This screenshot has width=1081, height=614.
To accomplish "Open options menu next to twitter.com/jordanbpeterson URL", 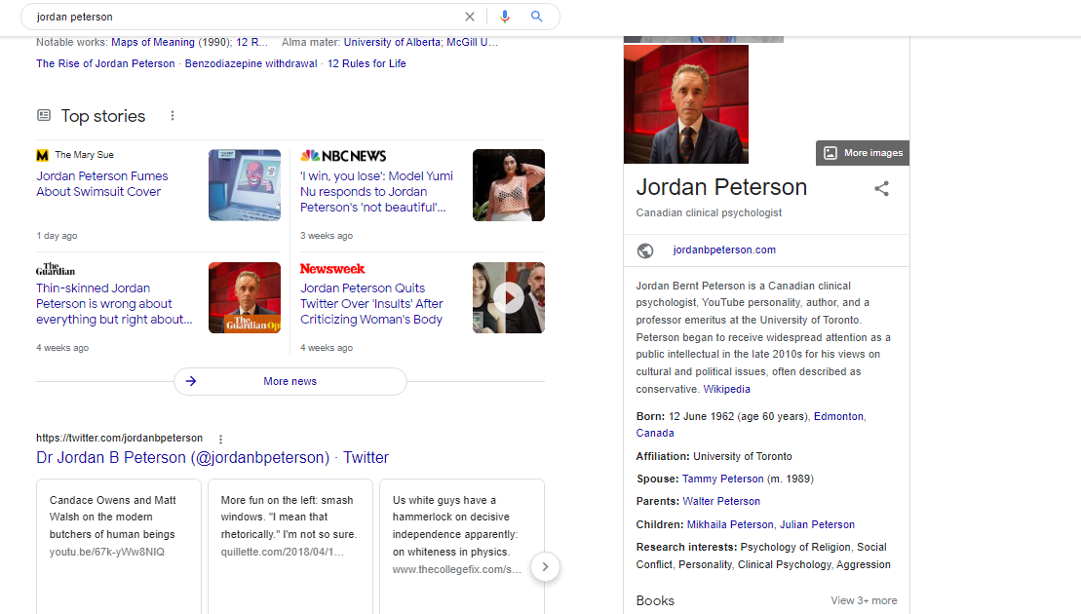I will pos(220,439).
